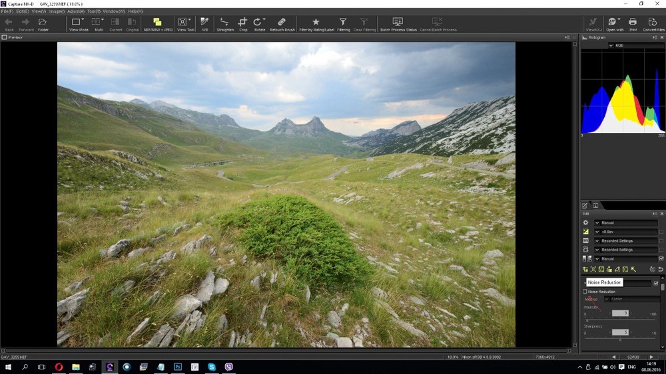
Task: Click the NEF/NRW + JPEG button
Action: pyautogui.click(x=157, y=24)
